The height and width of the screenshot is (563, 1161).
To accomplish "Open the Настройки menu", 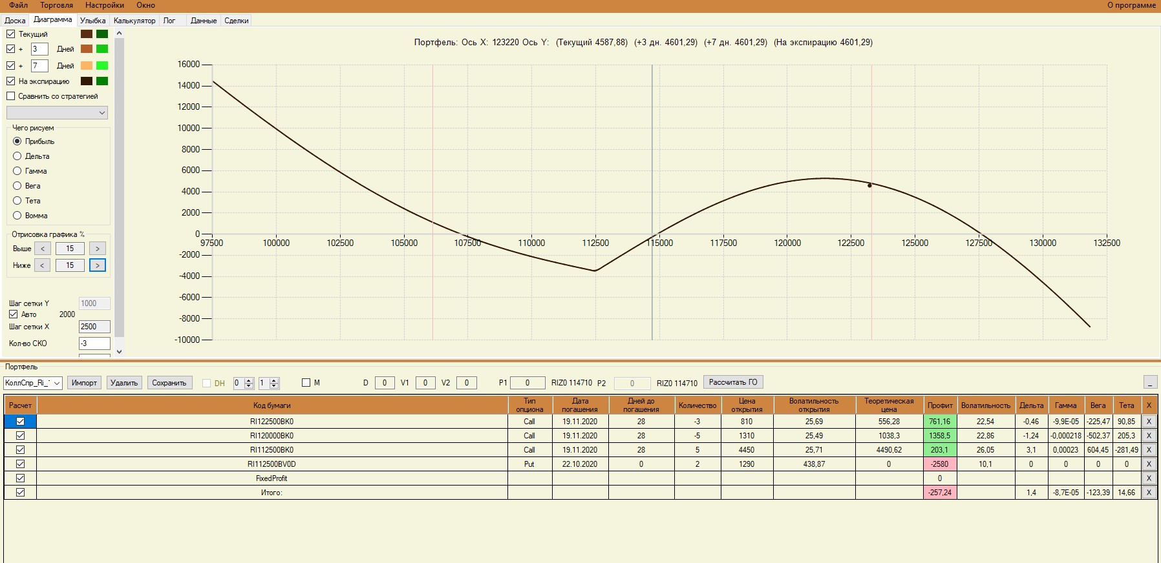I will (x=105, y=5).
